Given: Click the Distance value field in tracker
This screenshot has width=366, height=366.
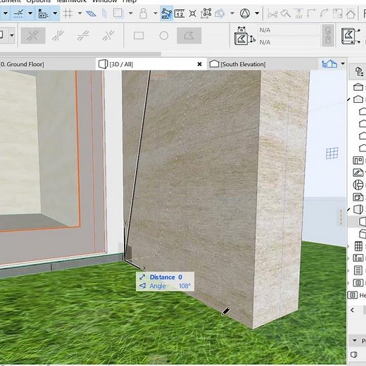Looking at the screenshot, I should tap(180, 277).
